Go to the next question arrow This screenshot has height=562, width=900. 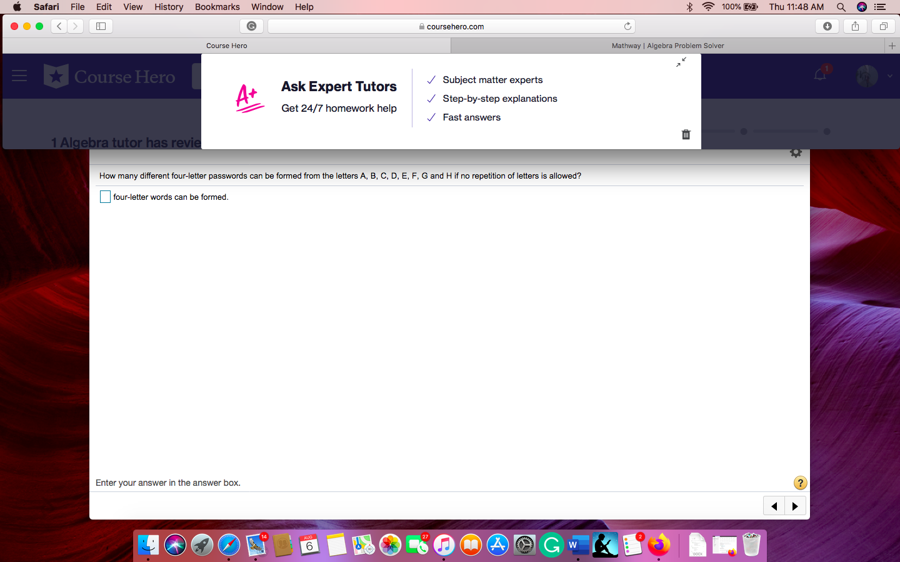tap(795, 506)
